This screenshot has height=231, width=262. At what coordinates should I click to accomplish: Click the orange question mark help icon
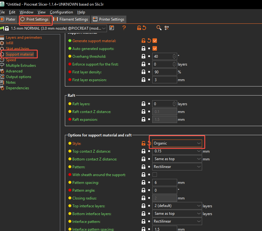[124, 28]
